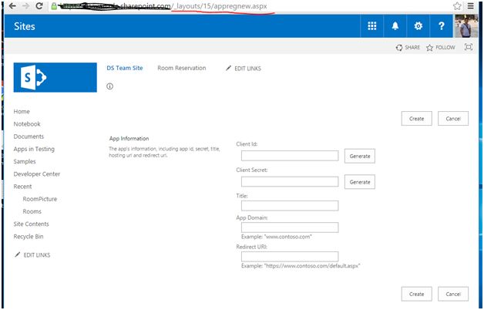Focus the Redirect URI input field

[290, 257]
